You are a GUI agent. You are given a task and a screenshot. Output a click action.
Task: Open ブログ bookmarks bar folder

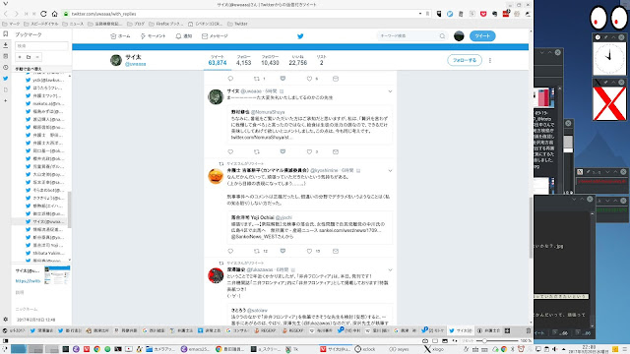point(136,24)
